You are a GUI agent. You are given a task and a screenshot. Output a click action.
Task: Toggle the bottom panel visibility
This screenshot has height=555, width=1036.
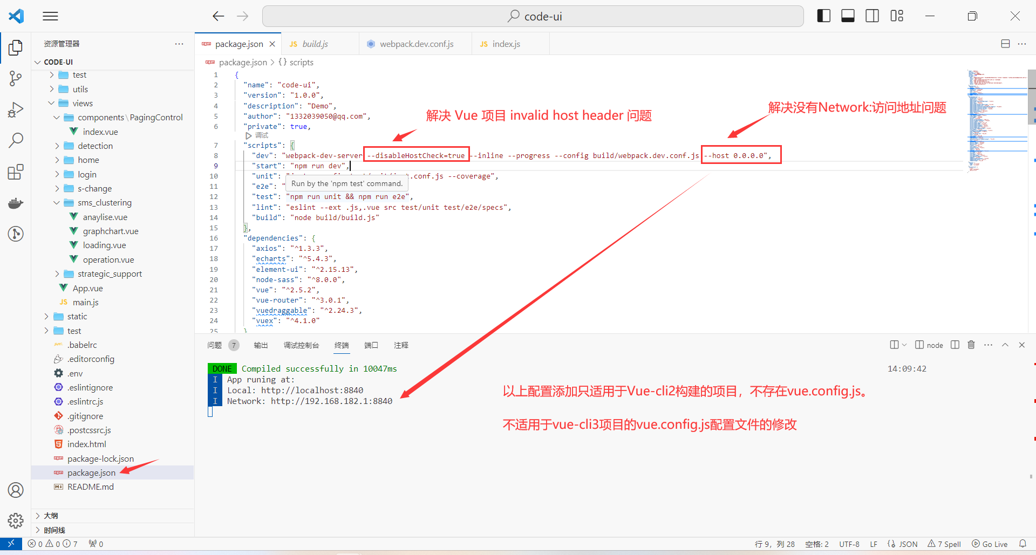coord(848,16)
